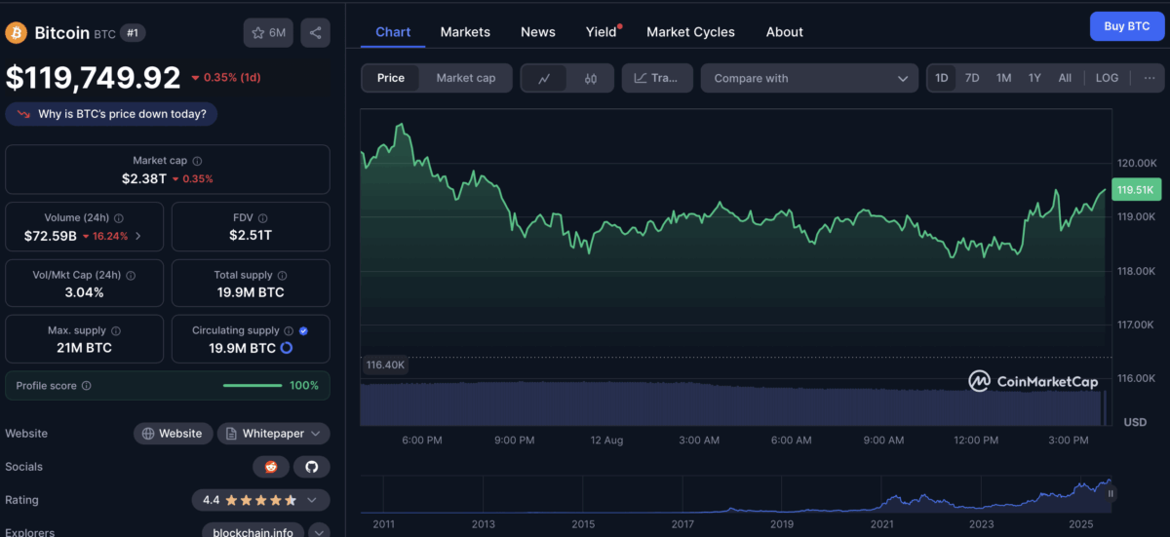The height and width of the screenshot is (537, 1170).
Task: Open volume details arrow next to 16.24%
Action: pos(137,236)
